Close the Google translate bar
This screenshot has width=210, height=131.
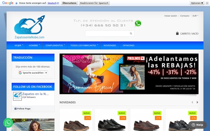pos(207,3)
